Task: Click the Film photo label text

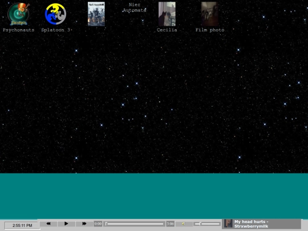Action: [x=210, y=30]
